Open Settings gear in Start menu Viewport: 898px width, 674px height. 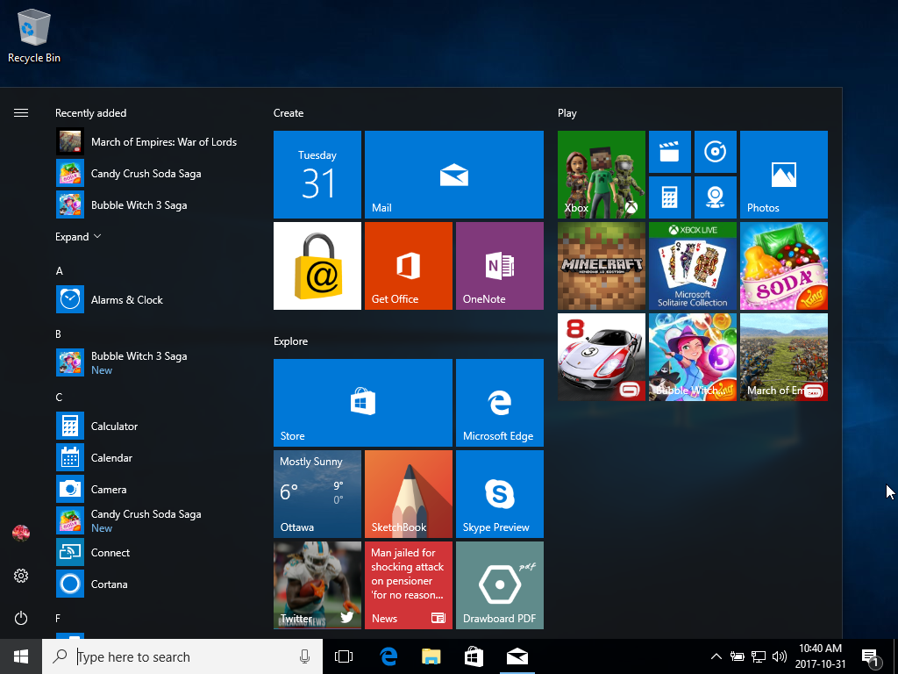pyautogui.click(x=21, y=576)
